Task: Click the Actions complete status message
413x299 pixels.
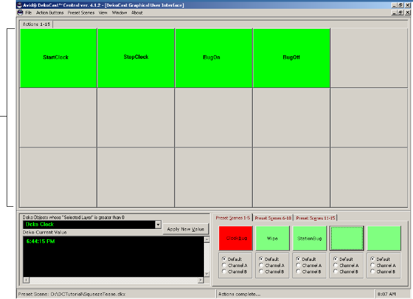Action: pos(239,294)
